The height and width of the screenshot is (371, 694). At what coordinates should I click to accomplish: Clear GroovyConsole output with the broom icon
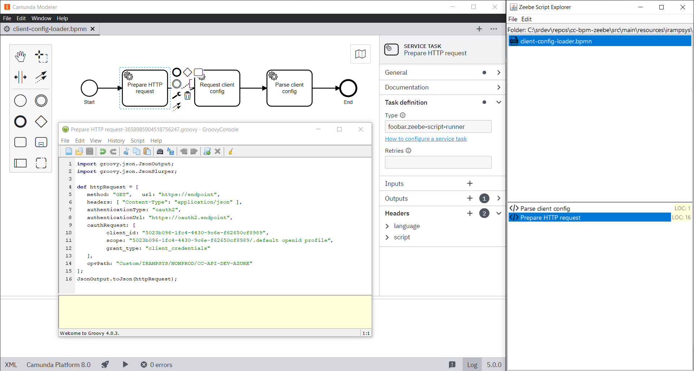pos(230,151)
